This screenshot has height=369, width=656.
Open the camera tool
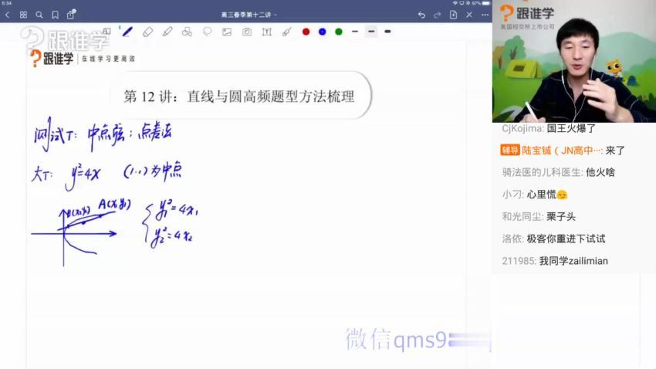(x=247, y=32)
